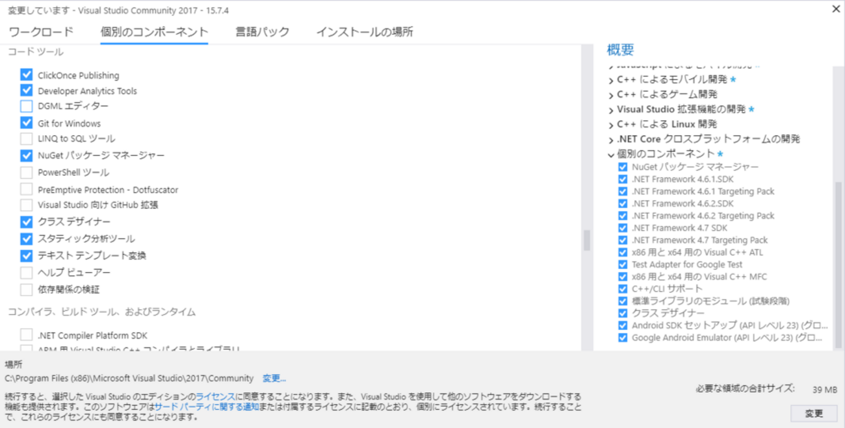
Task: Toggle .NET Framework 4.7 Targeting Pack
Action: (x=623, y=240)
